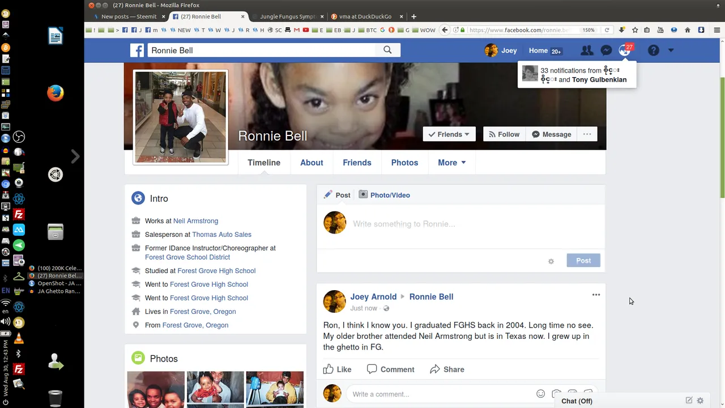Reload the page with refresh icon
725x408 pixels.
[x=607, y=30]
